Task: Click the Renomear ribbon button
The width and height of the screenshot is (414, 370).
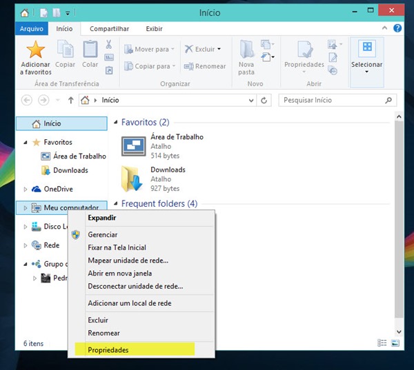Action: coord(205,66)
